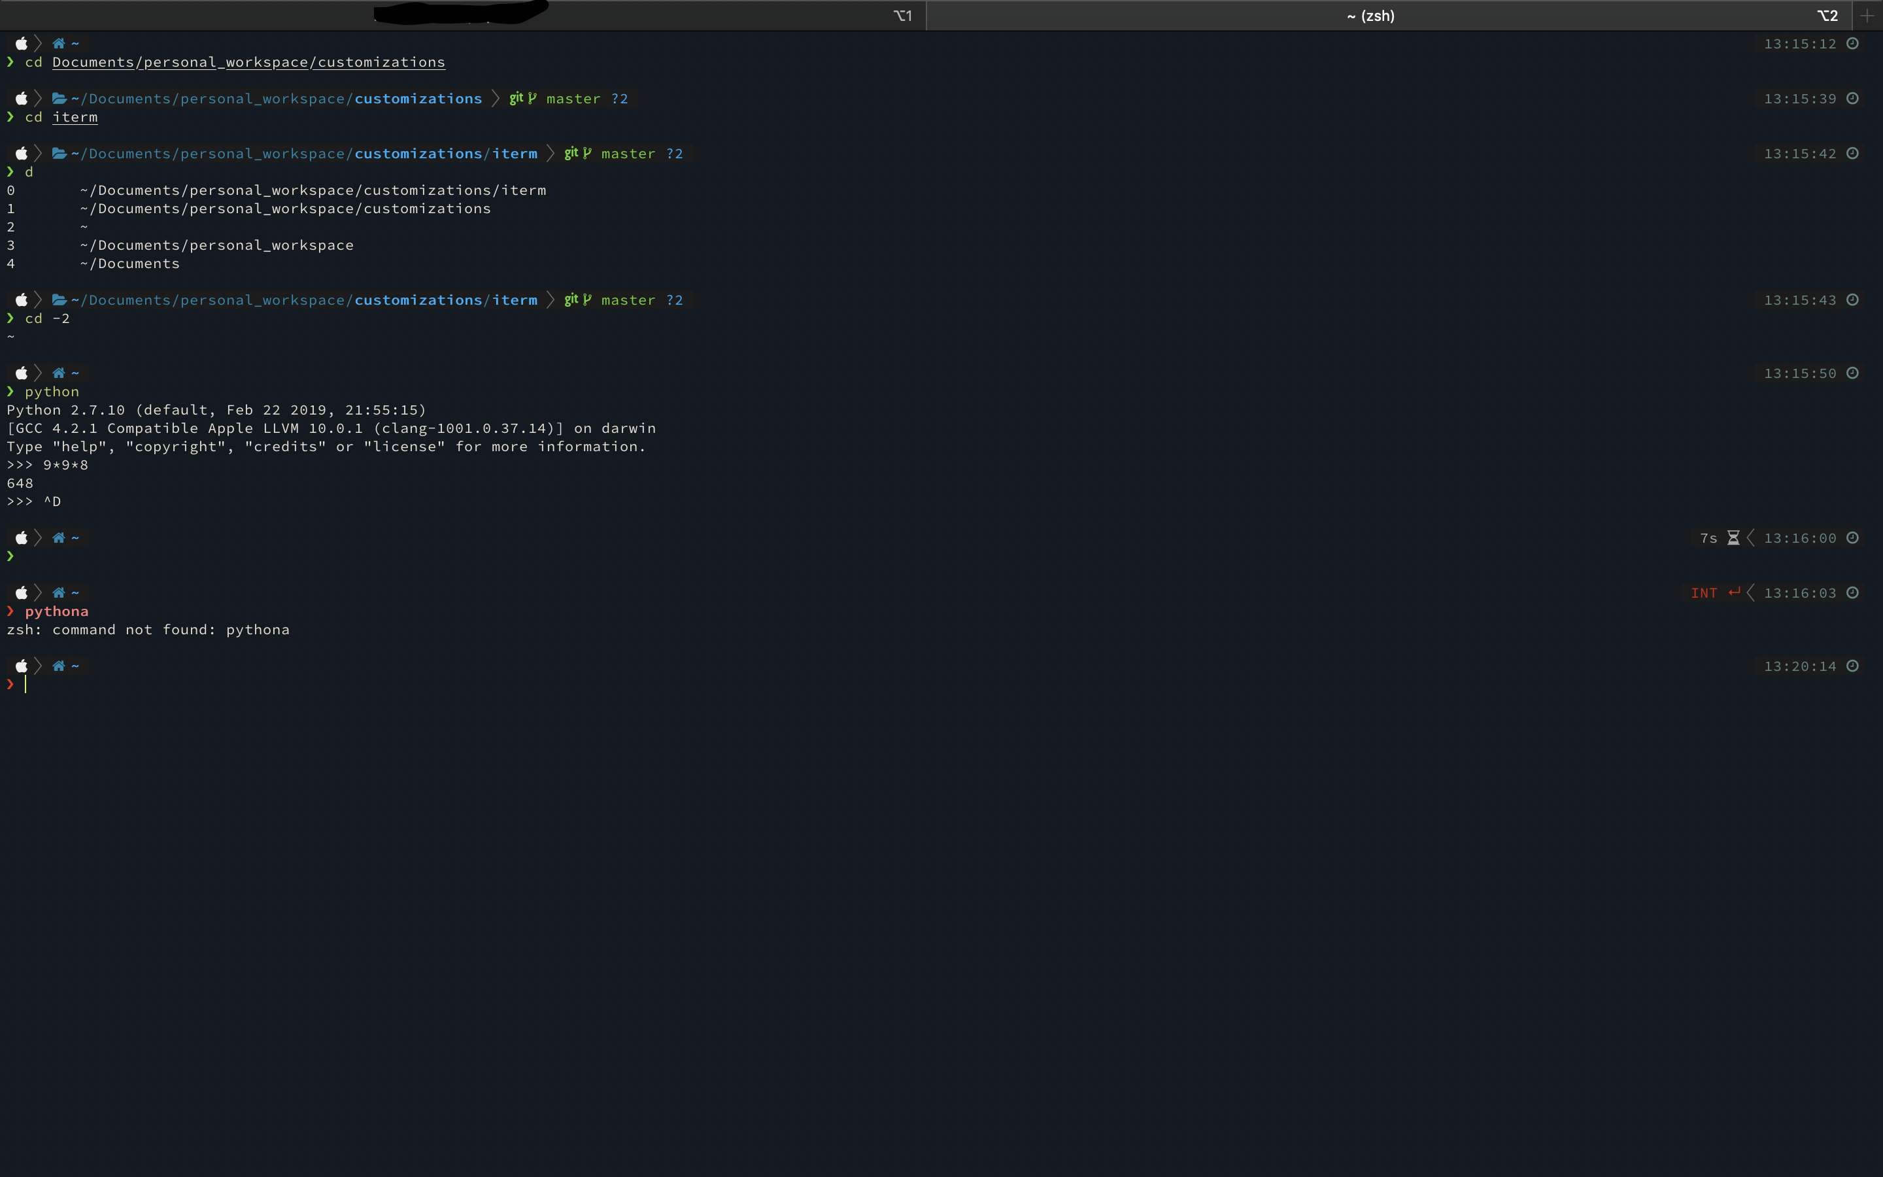Click the underlined Documents/personal_workspace/customizations path

point(248,62)
